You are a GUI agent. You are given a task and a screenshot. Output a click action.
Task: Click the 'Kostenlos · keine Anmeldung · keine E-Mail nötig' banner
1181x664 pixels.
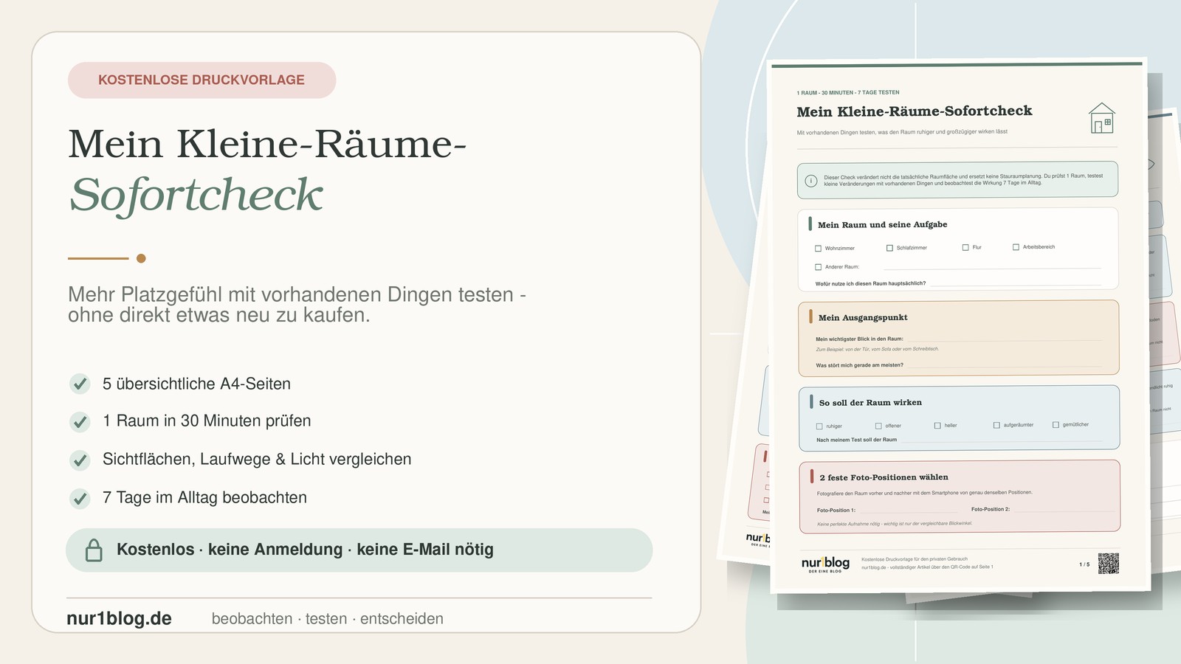359,550
